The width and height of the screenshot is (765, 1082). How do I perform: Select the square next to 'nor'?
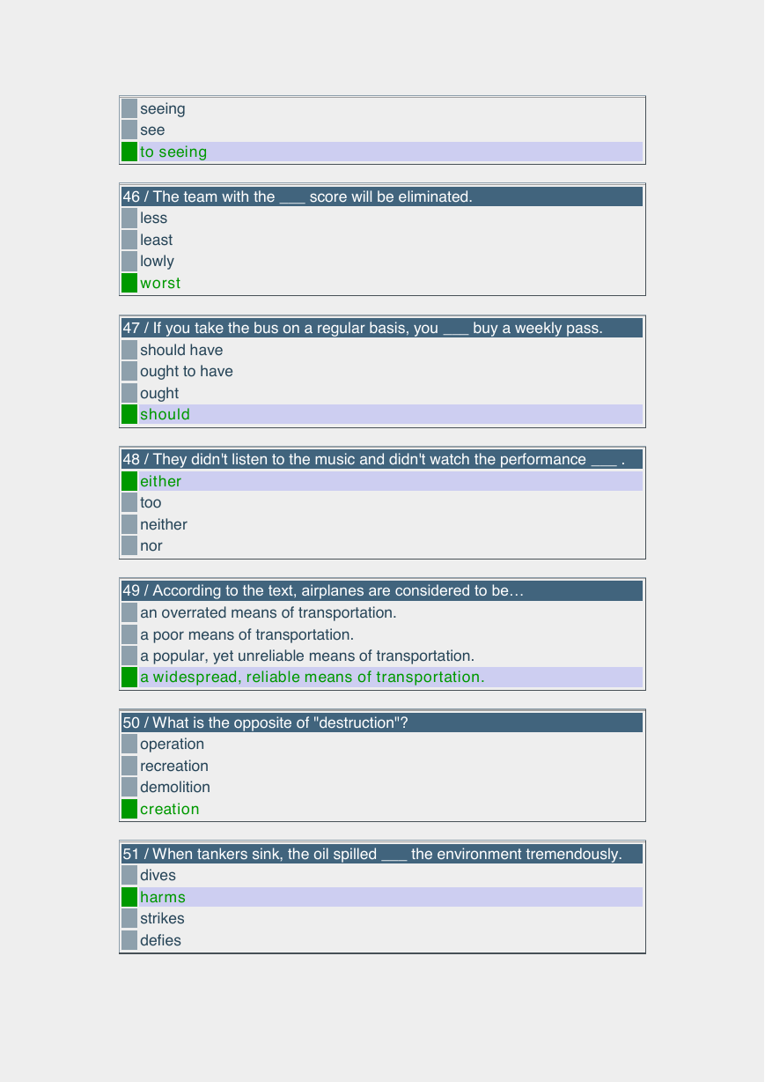[129, 545]
